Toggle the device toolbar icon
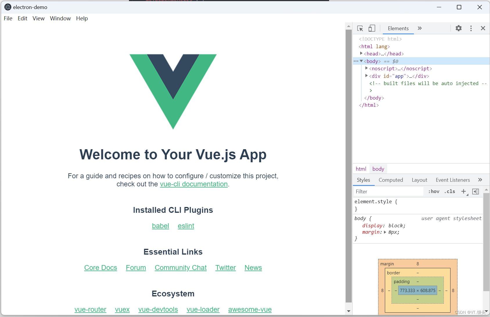 pos(372,28)
